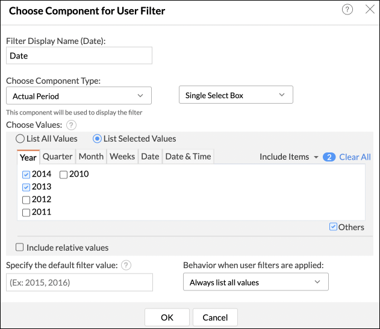The width and height of the screenshot is (380, 329).
Task: Check the 2012 year checkbox
Action: (x=26, y=199)
